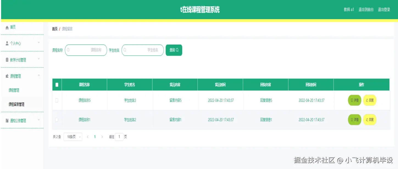Focus the 课程名称 search input
The height and width of the screenshot is (169, 398).
click(86, 50)
